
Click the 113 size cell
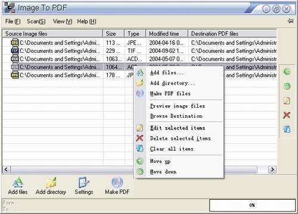pyautogui.click(x=113, y=43)
